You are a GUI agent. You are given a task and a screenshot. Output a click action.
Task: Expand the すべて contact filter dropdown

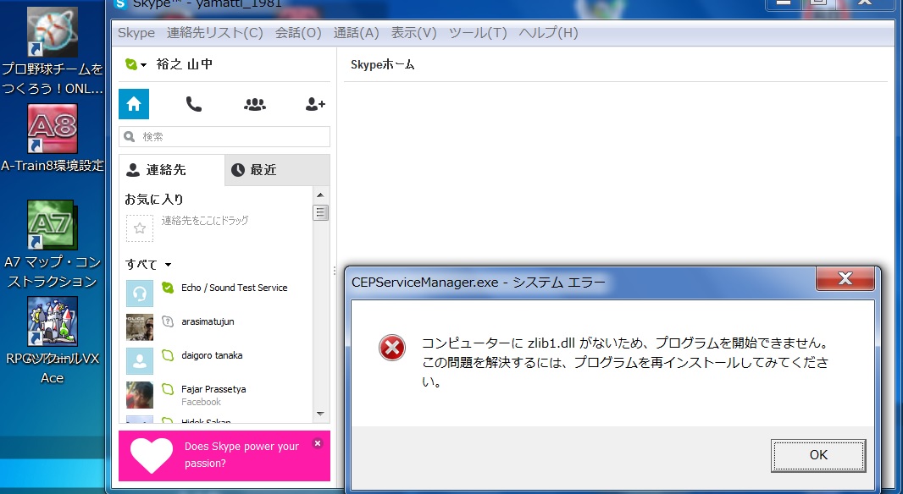point(148,265)
